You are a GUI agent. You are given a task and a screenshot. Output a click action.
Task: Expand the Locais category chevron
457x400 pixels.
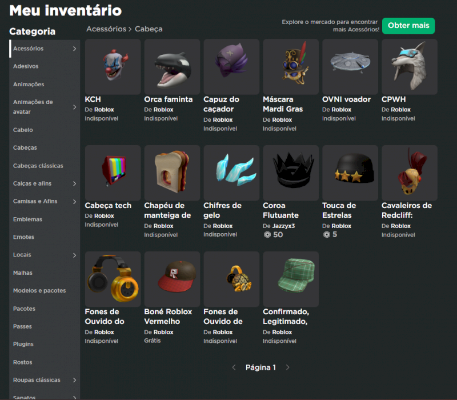coord(75,255)
